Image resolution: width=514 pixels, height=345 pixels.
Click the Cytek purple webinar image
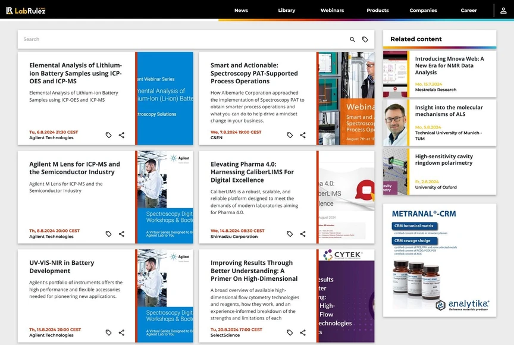tap(346, 296)
